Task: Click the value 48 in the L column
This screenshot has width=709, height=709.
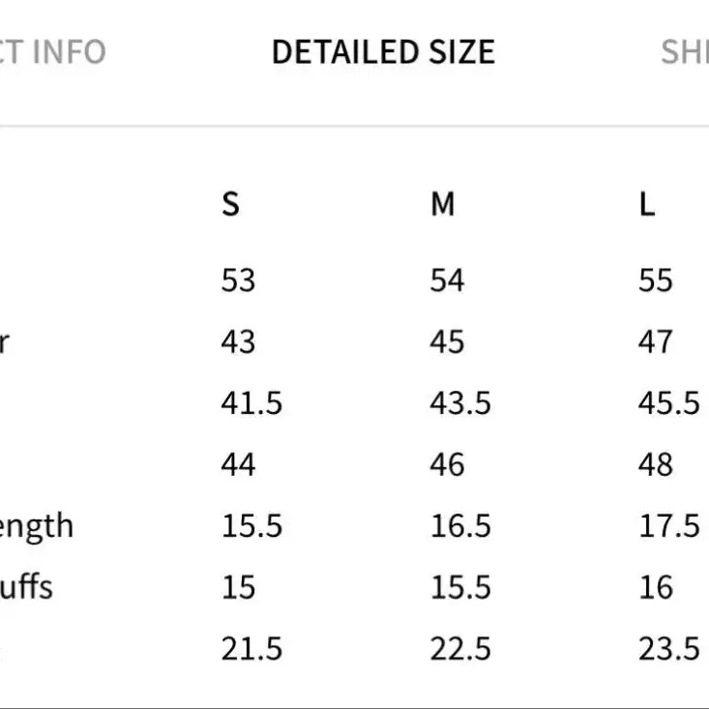Action: tap(655, 465)
